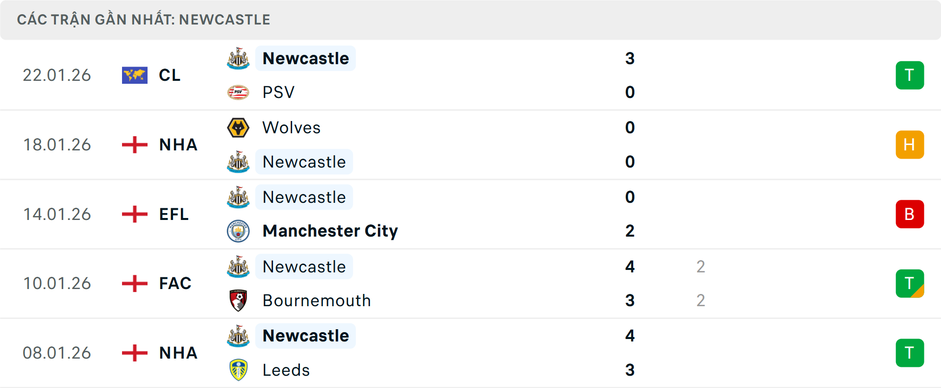Image resolution: width=941 pixels, height=388 pixels.
Task: Open the NHA competition tab
Action: (177, 145)
